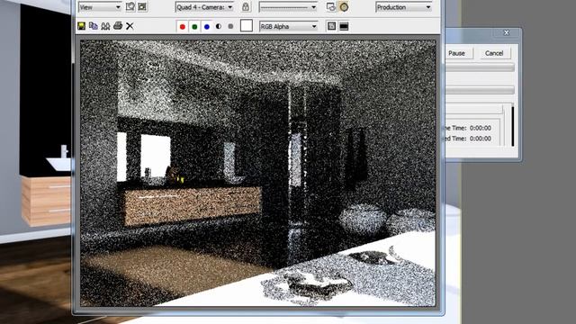Open Environment and Effects icon
This screenshot has height=324, width=576.
click(x=344, y=6)
